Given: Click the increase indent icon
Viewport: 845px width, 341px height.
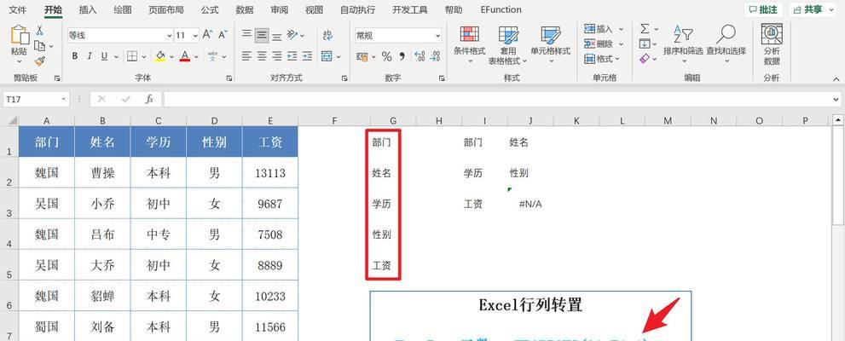Looking at the screenshot, I should pyautogui.click(x=307, y=56).
